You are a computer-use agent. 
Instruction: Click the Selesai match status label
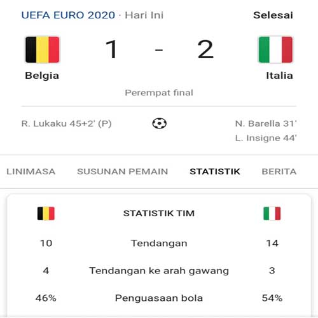click(x=273, y=15)
